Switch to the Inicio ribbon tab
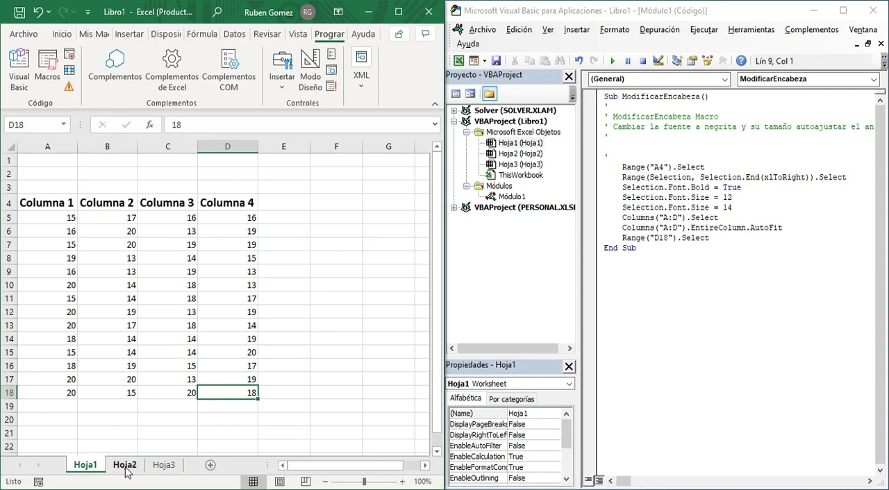889x490 pixels. (62, 34)
